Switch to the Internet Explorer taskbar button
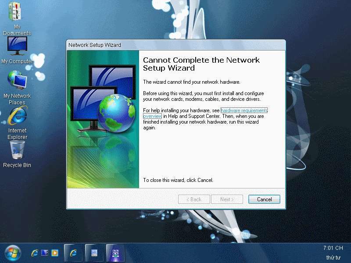 (73, 253)
